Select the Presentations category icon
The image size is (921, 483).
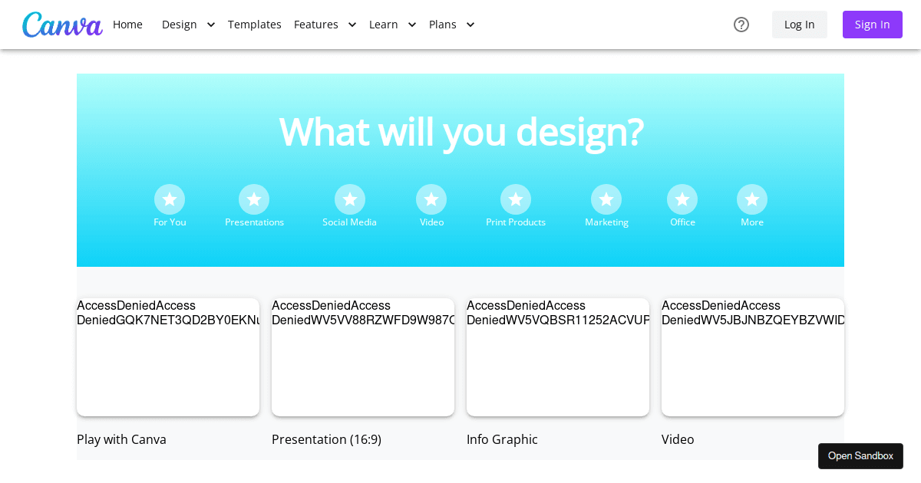254,199
